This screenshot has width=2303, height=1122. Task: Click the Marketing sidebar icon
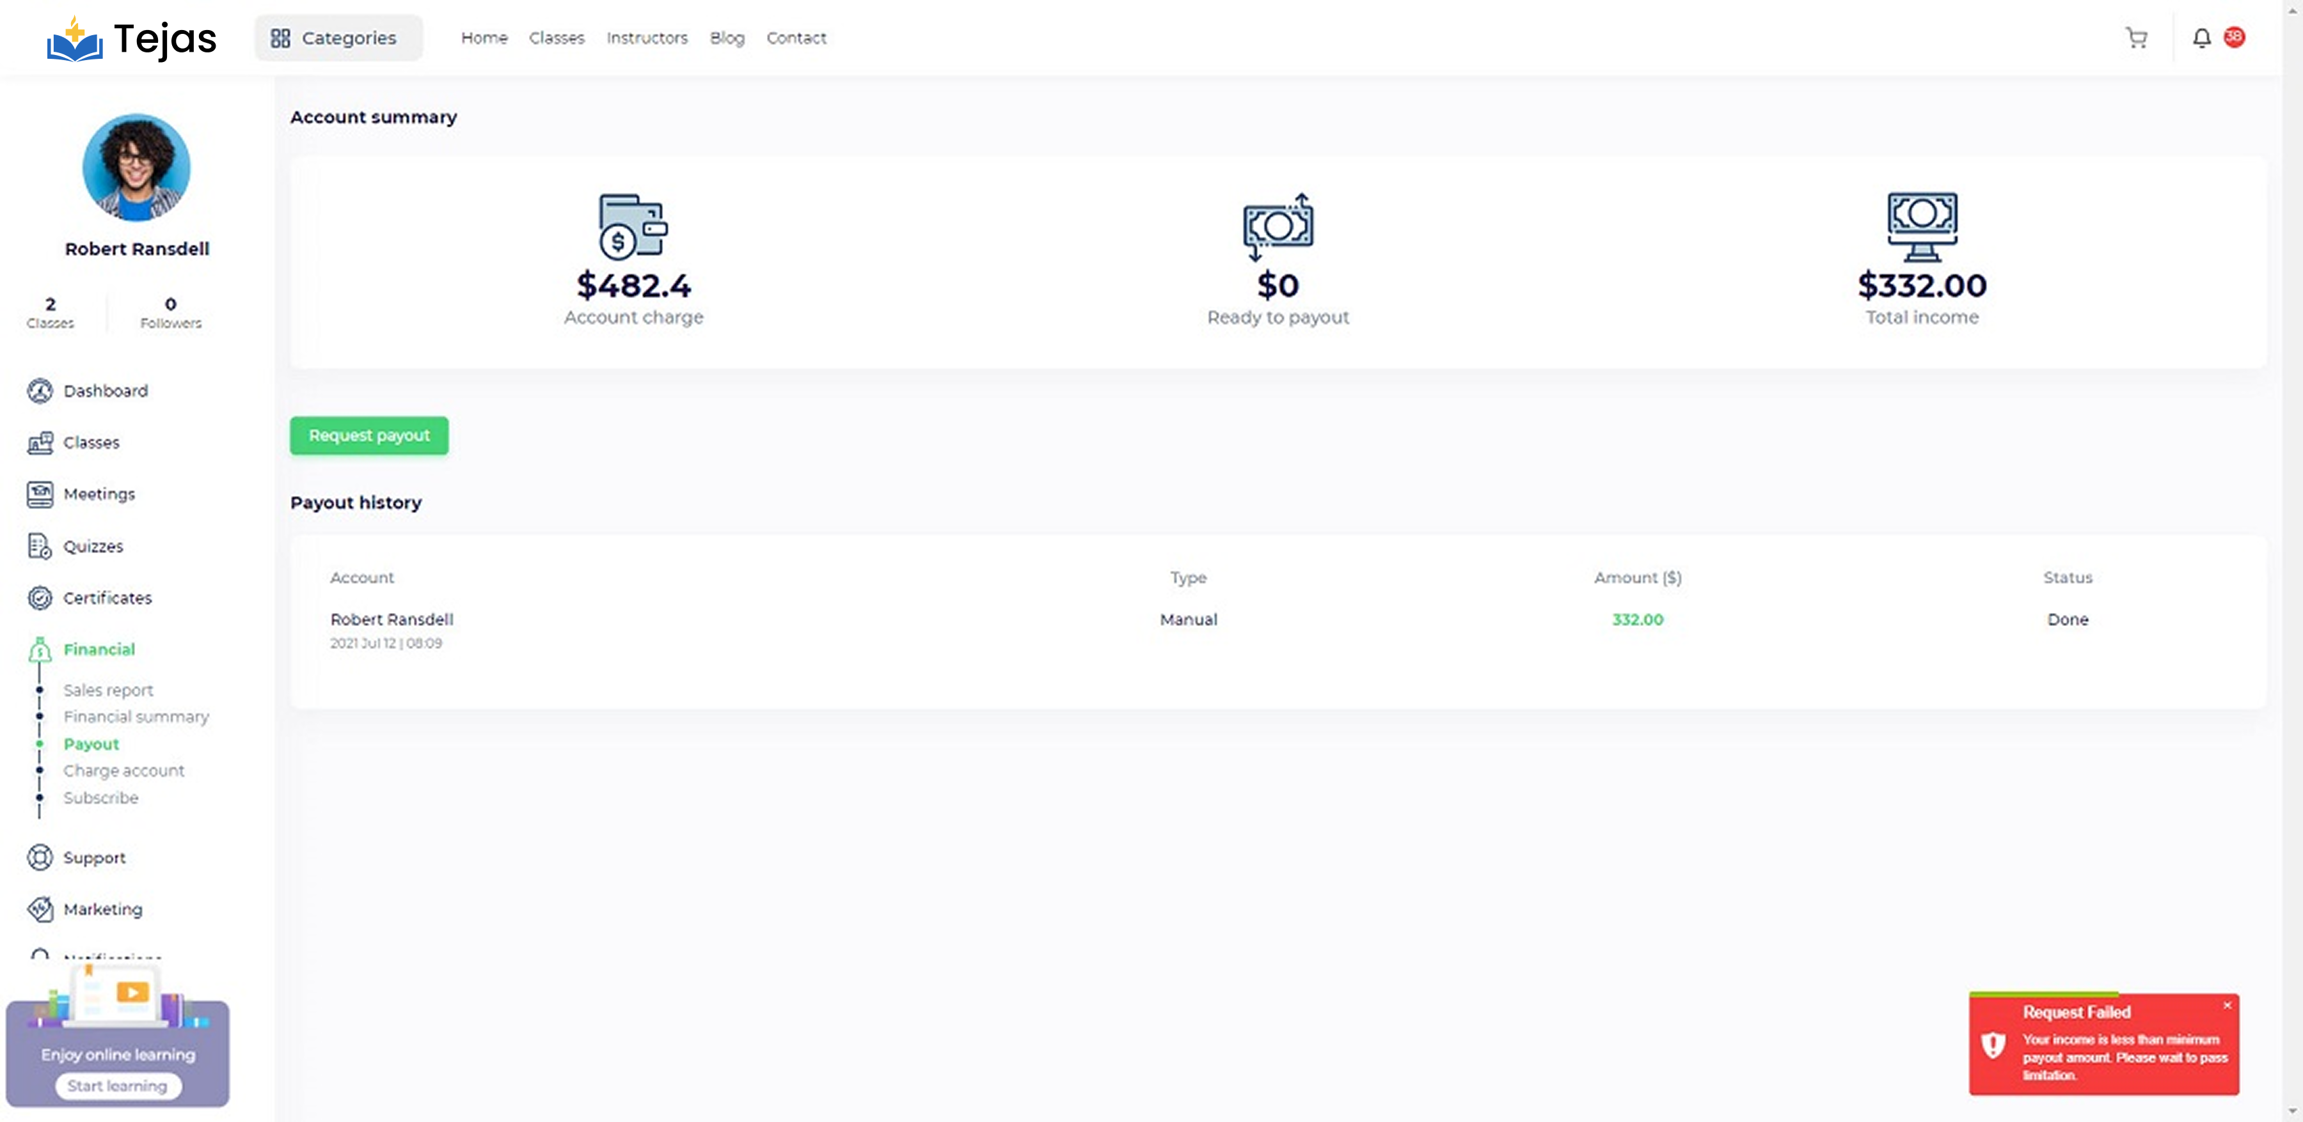(39, 908)
